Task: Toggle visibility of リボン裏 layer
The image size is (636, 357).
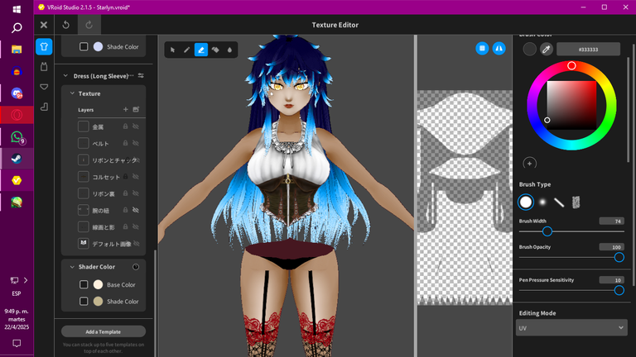Action: click(136, 193)
